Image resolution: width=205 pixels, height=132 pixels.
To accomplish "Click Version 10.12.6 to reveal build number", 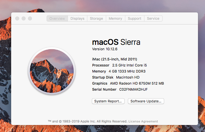I will (105, 49).
